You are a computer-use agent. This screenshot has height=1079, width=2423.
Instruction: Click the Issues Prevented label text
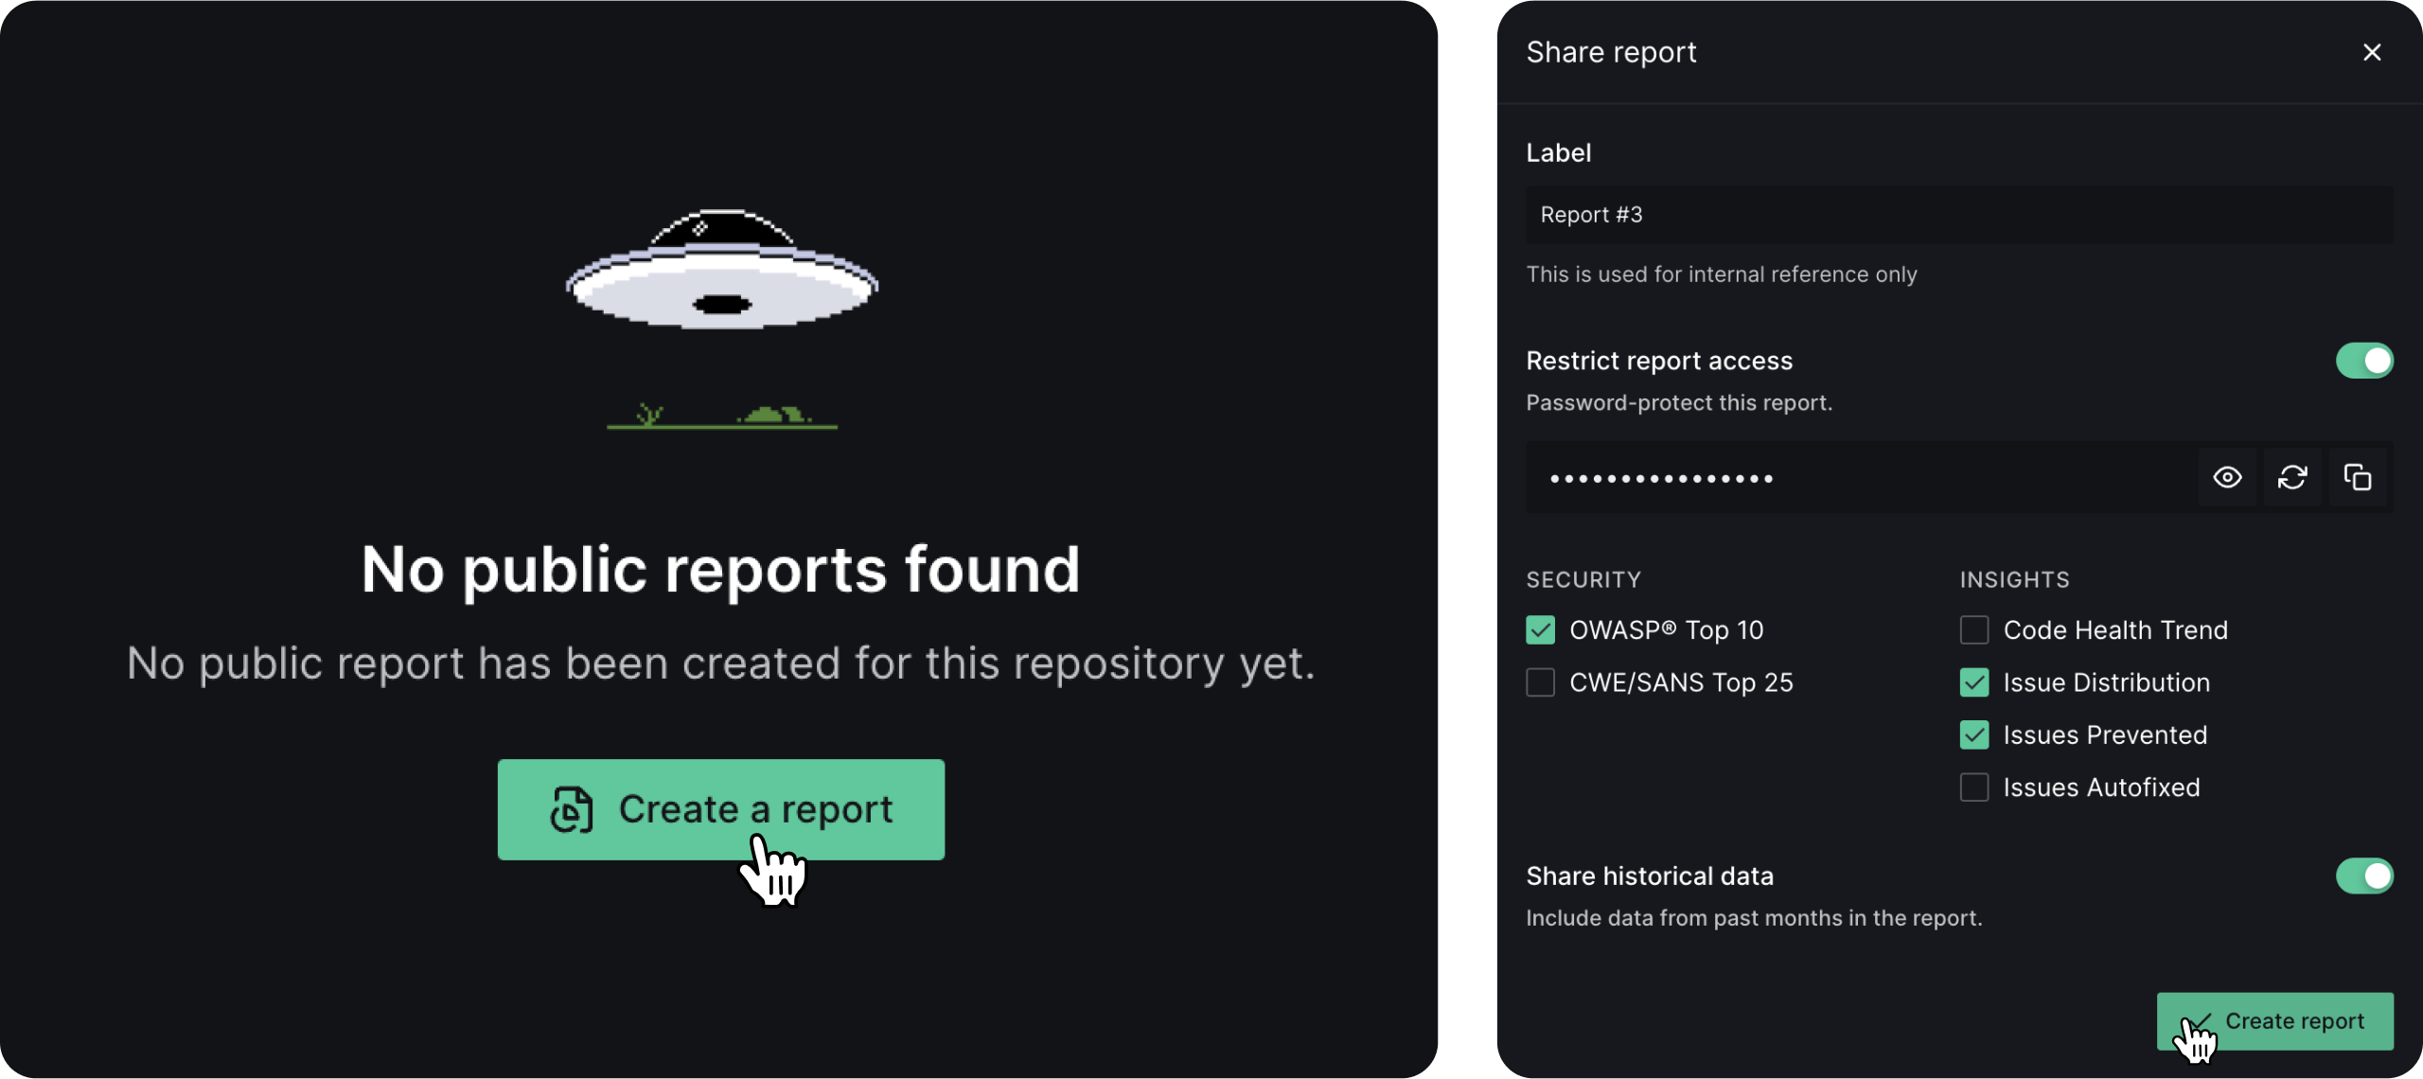(x=2104, y=735)
